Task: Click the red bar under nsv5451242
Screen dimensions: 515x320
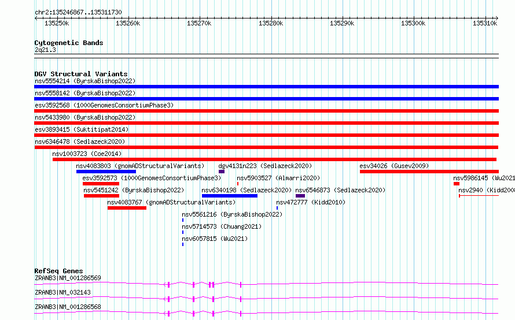Action: point(101,196)
